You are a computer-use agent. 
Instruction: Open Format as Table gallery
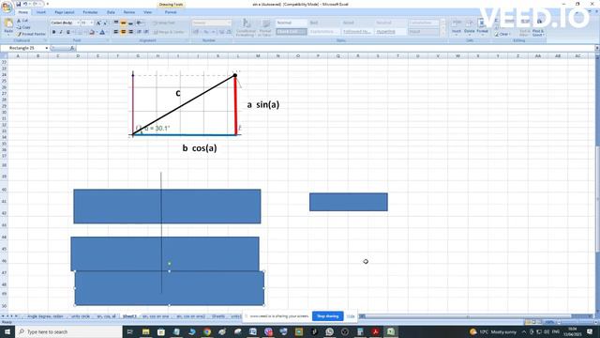[265, 27]
